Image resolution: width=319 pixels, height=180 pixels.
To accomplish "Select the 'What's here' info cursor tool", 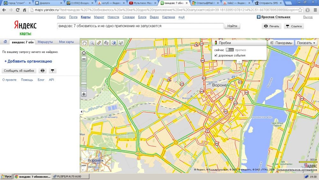I will coord(121,43).
